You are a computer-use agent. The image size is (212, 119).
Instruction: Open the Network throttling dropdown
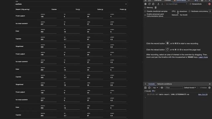[184, 15]
